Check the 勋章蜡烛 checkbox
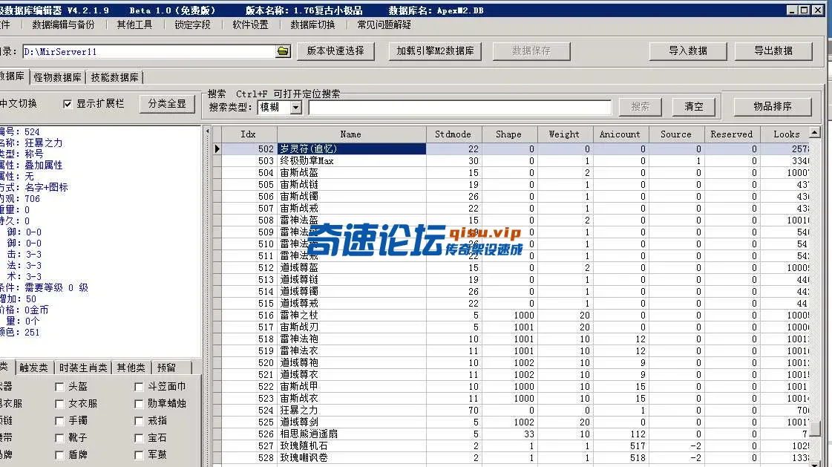Screen dimensions: 832x467 pyautogui.click(x=139, y=404)
